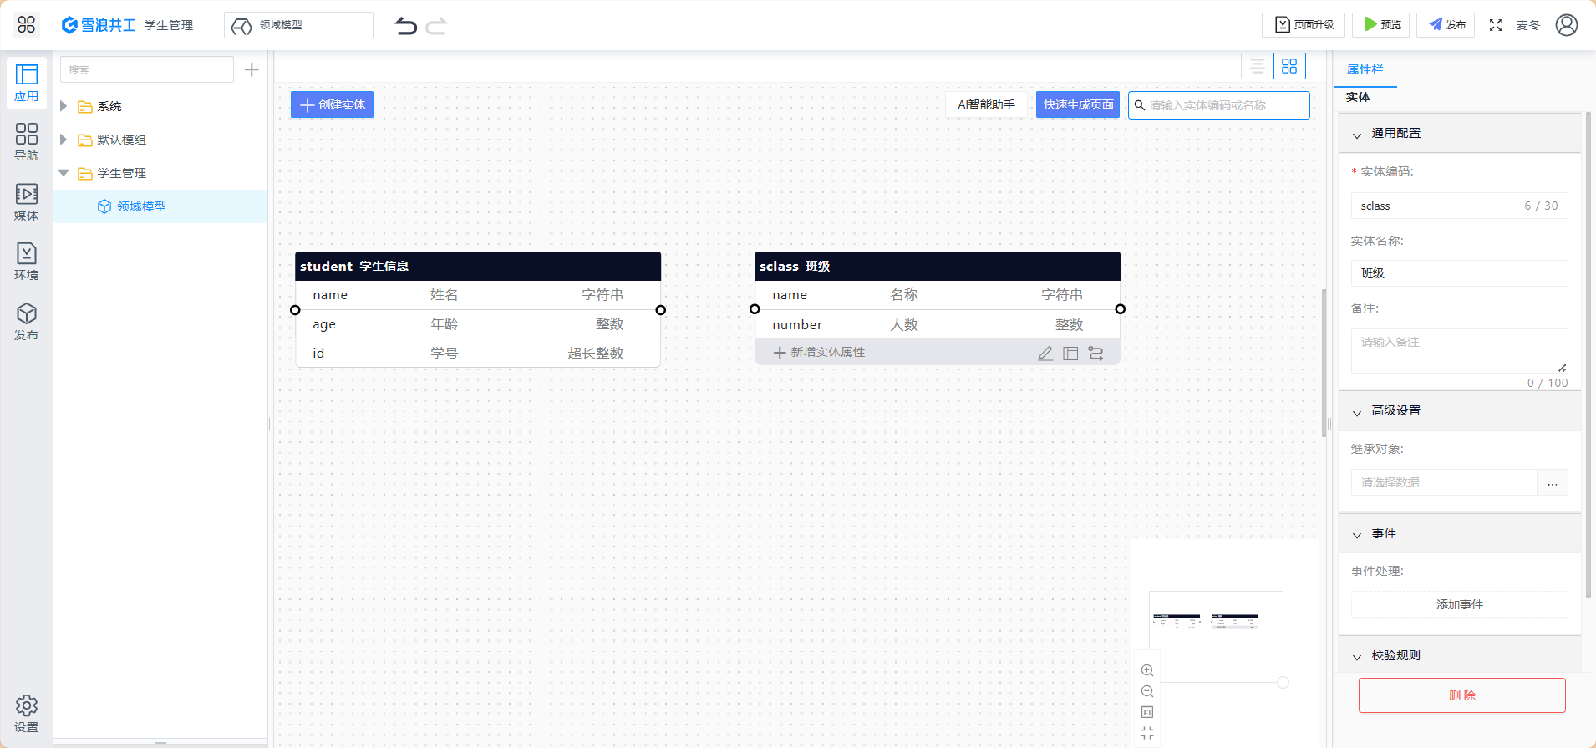
Task: Click the 雪浪共工 logo
Action: (x=99, y=25)
